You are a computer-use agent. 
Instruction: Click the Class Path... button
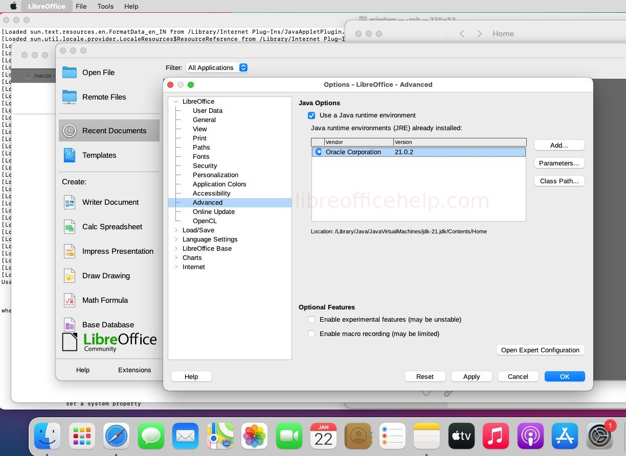click(559, 181)
